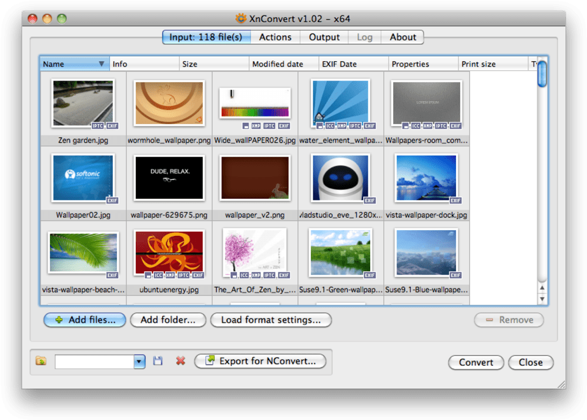Click EXIF badge on Zen garden thumbnail
The width and height of the screenshot is (587, 420).
click(112, 126)
